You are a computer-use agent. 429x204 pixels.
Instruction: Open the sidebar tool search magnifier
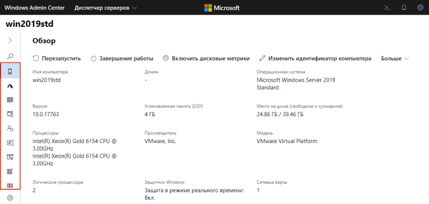pyautogui.click(x=10, y=56)
